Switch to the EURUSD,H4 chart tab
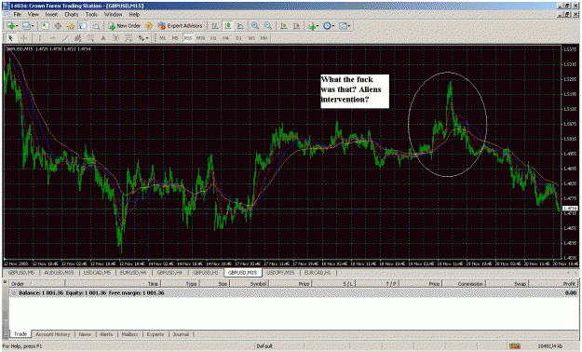This screenshot has width=582, height=352. [x=133, y=273]
